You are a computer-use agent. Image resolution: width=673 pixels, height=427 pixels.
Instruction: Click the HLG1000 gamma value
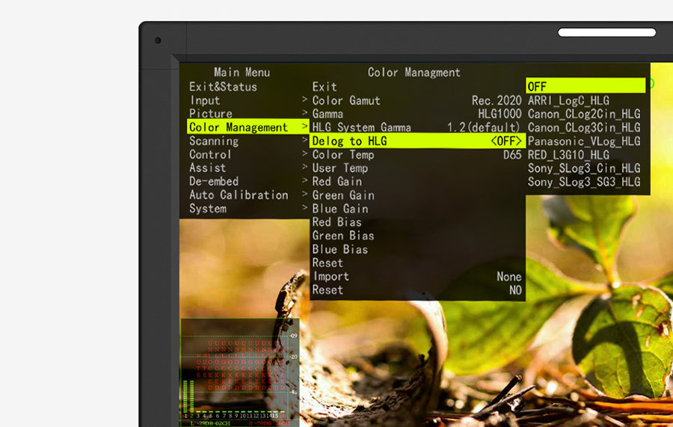point(500,114)
